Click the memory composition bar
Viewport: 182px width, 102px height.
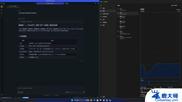click(x=160, y=83)
